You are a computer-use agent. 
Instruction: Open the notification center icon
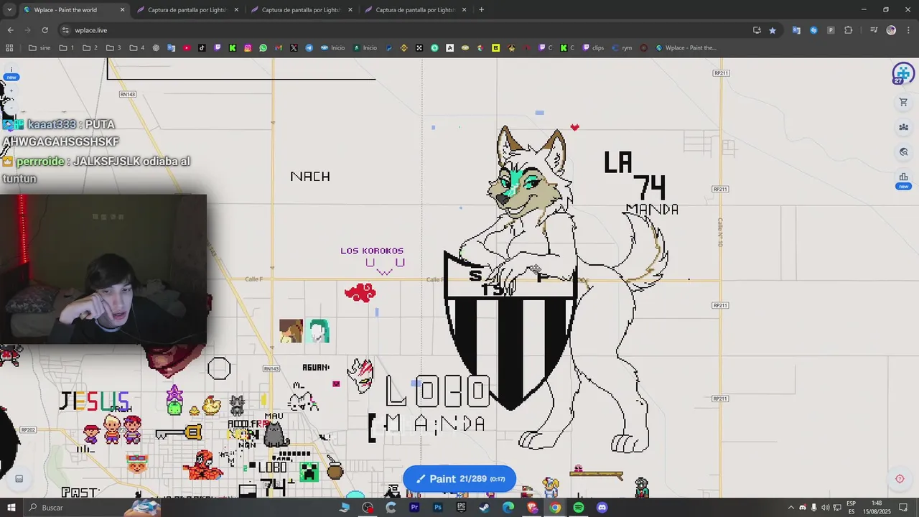tap(903, 508)
